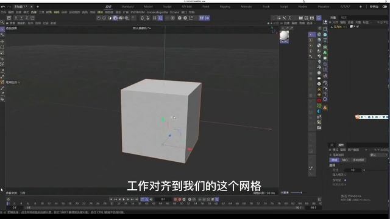Screen dimensions: 390x219
Task: Play the animation forward
Action: [x=124, y=200]
